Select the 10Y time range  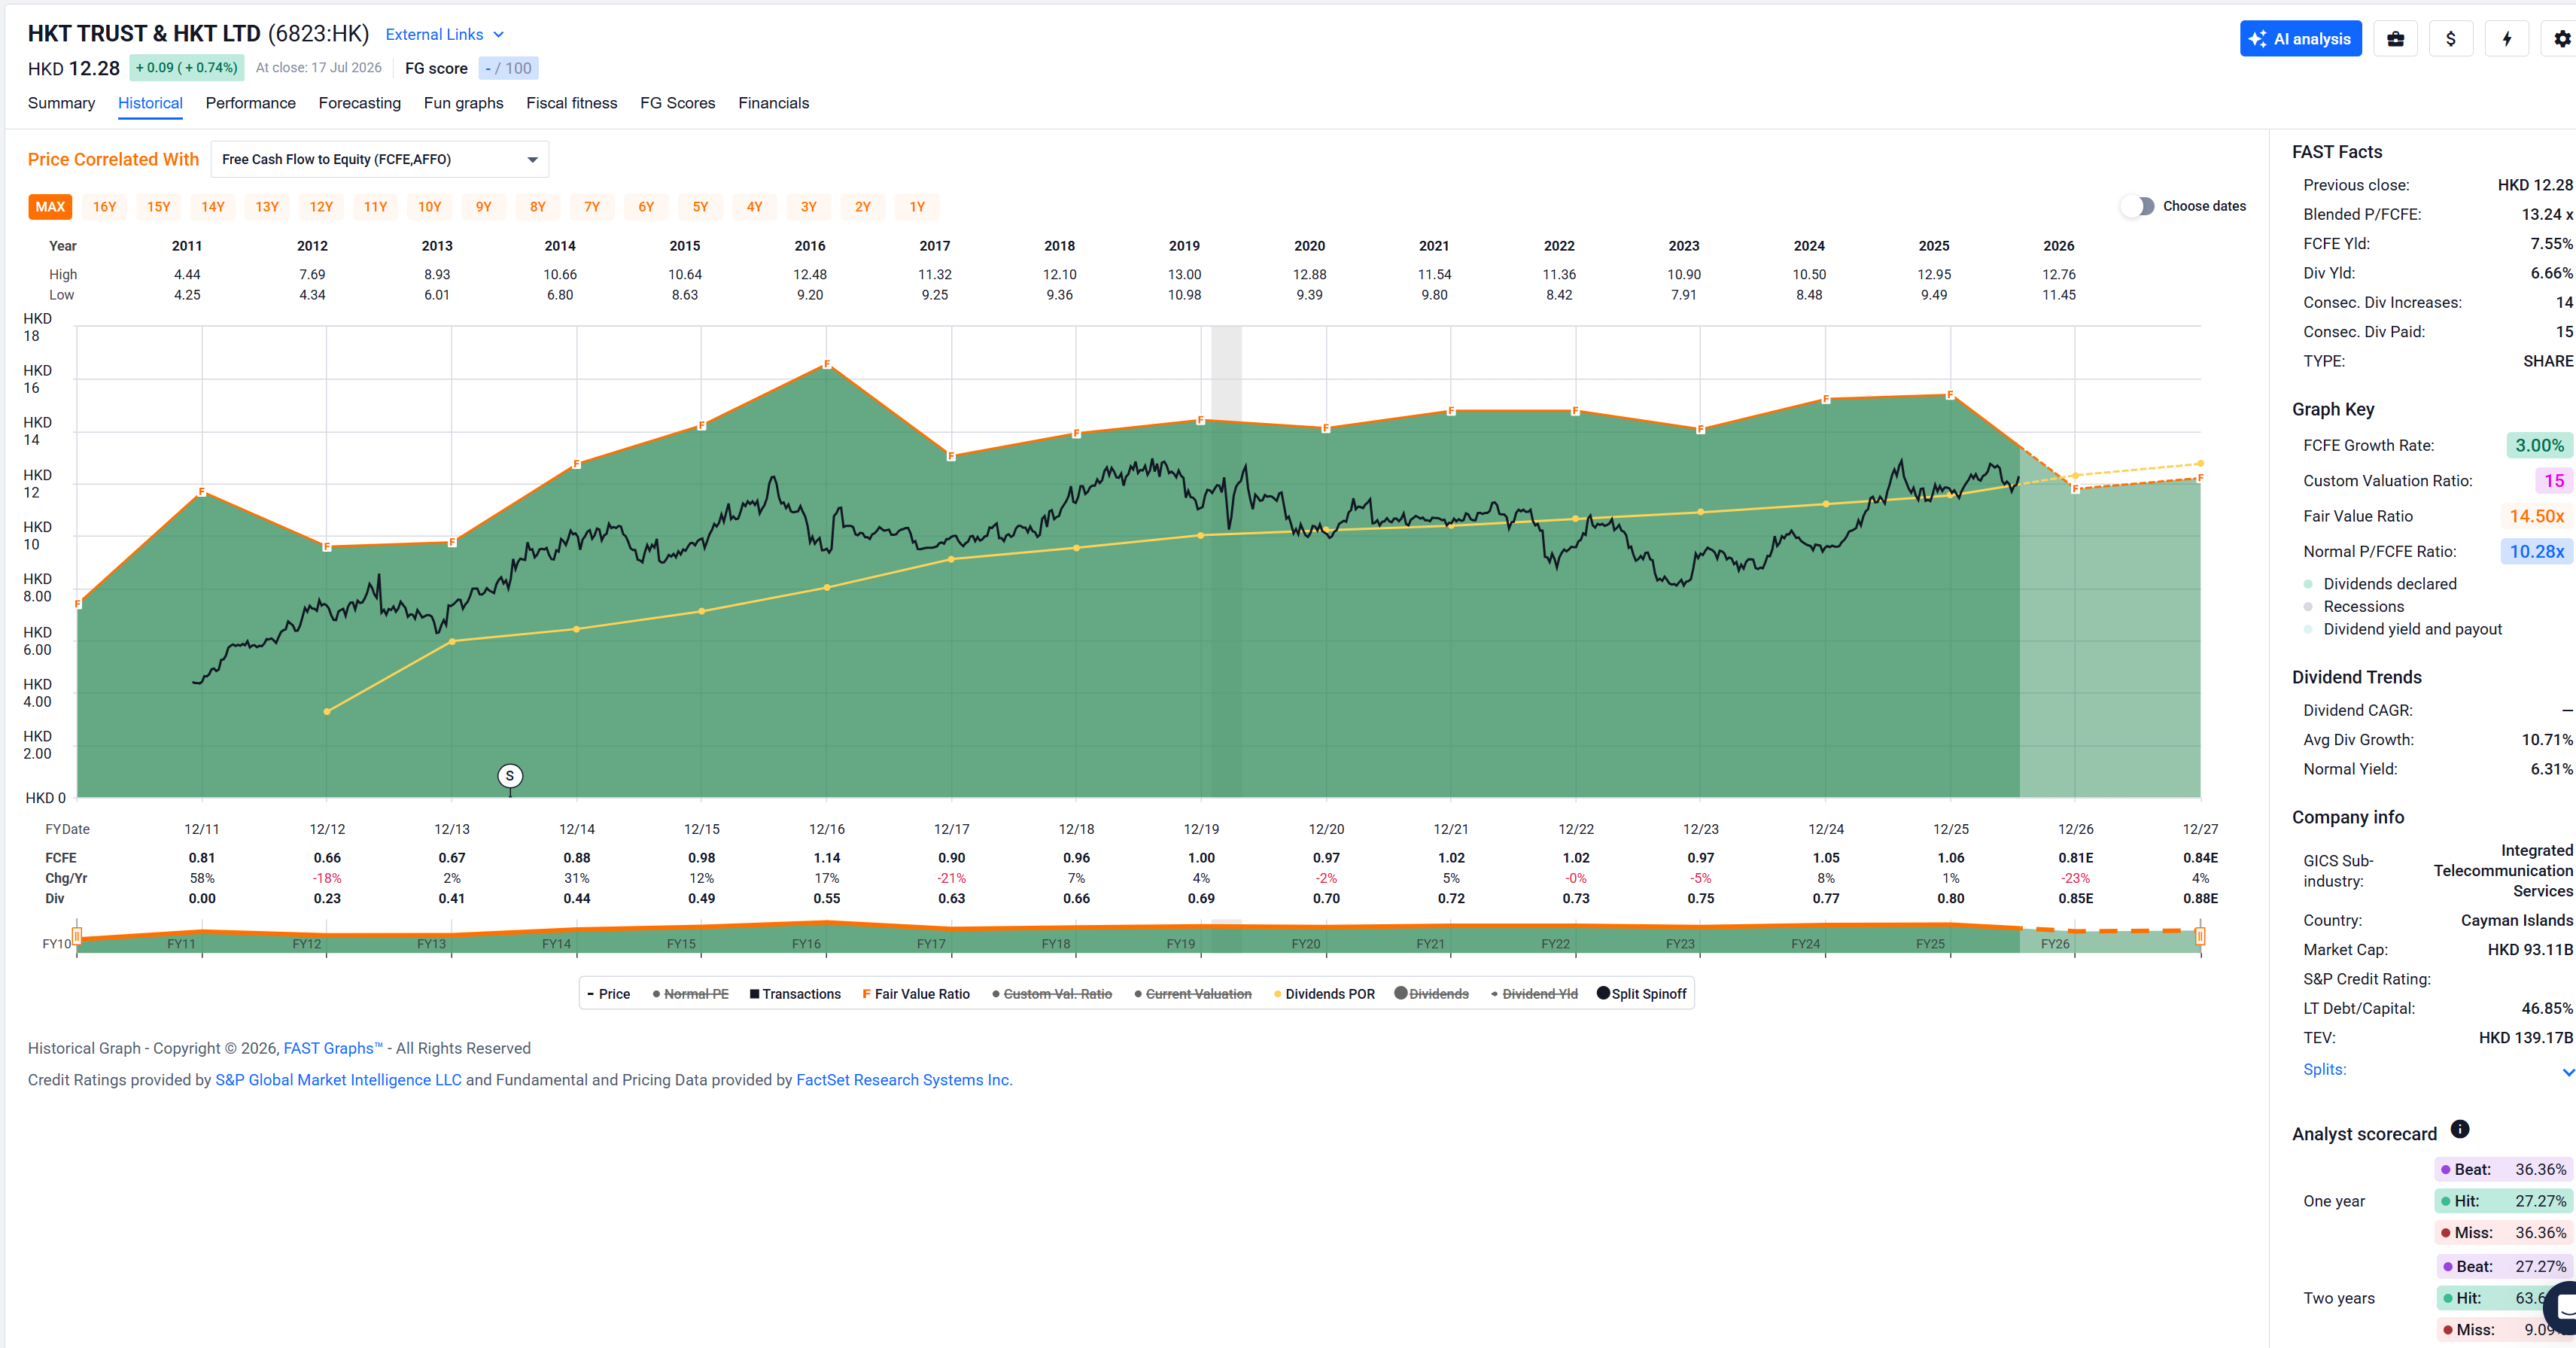tap(430, 207)
